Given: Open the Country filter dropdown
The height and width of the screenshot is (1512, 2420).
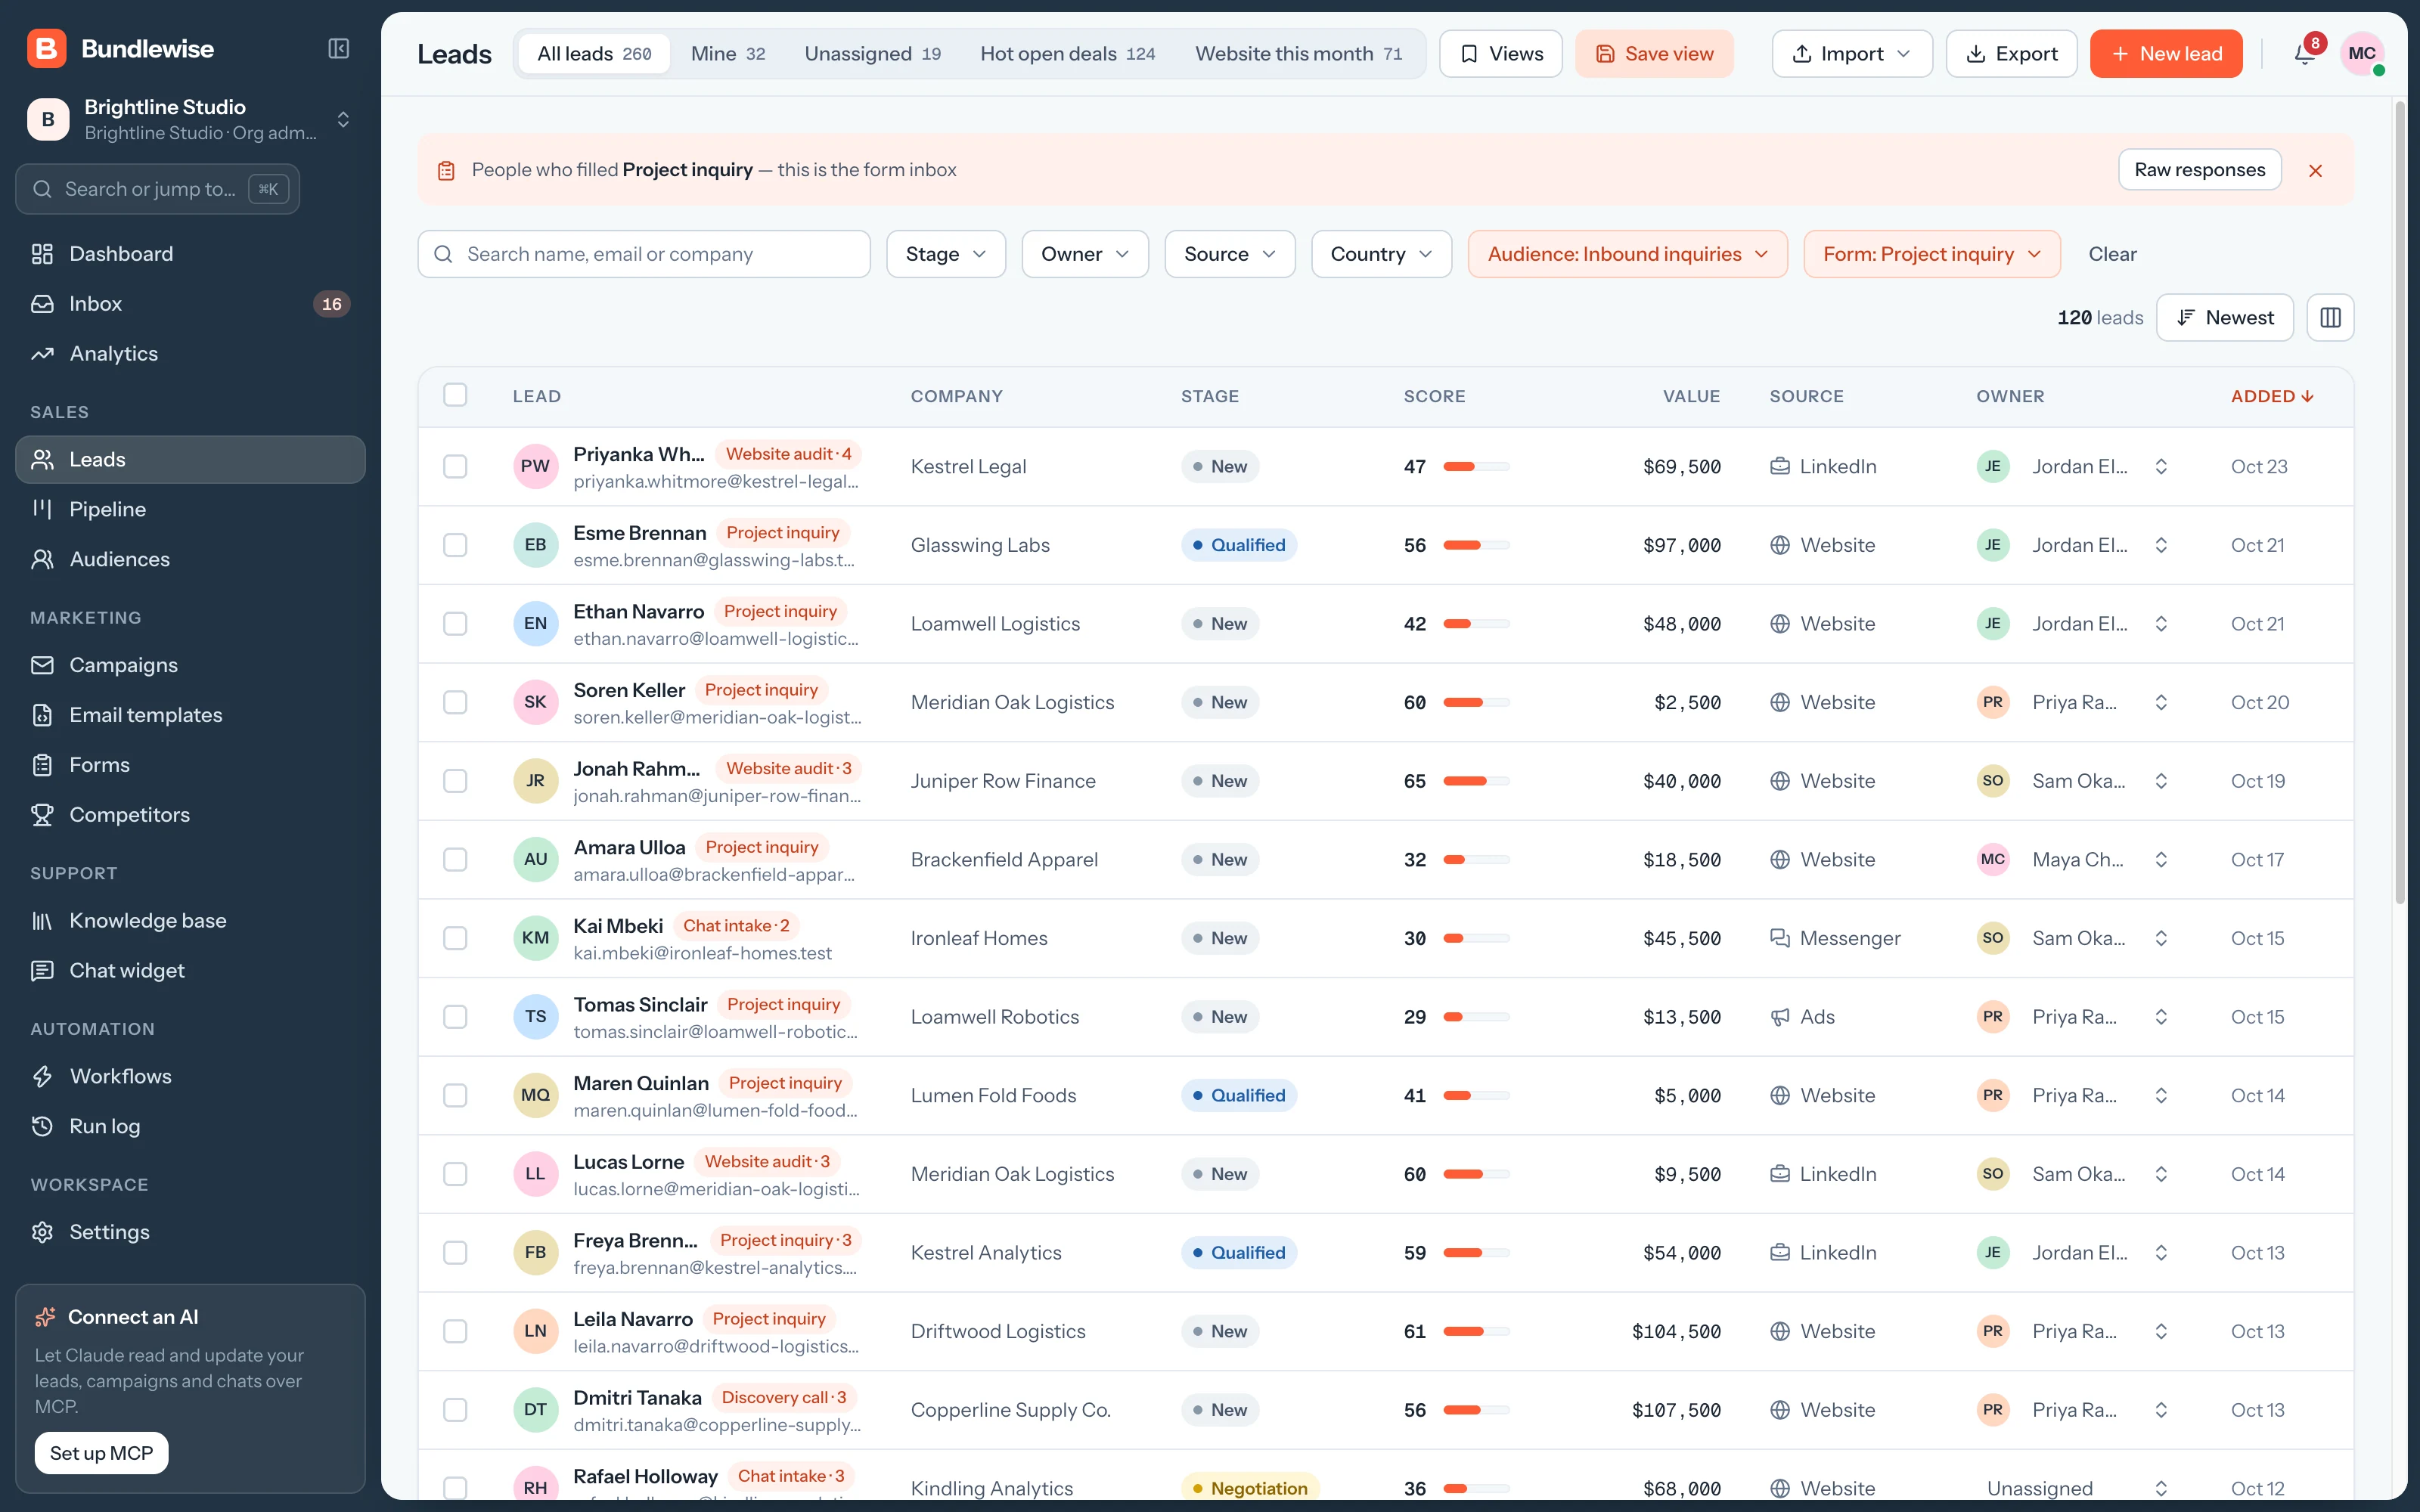Looking at the screenshot, I should tap(1381, 254).
